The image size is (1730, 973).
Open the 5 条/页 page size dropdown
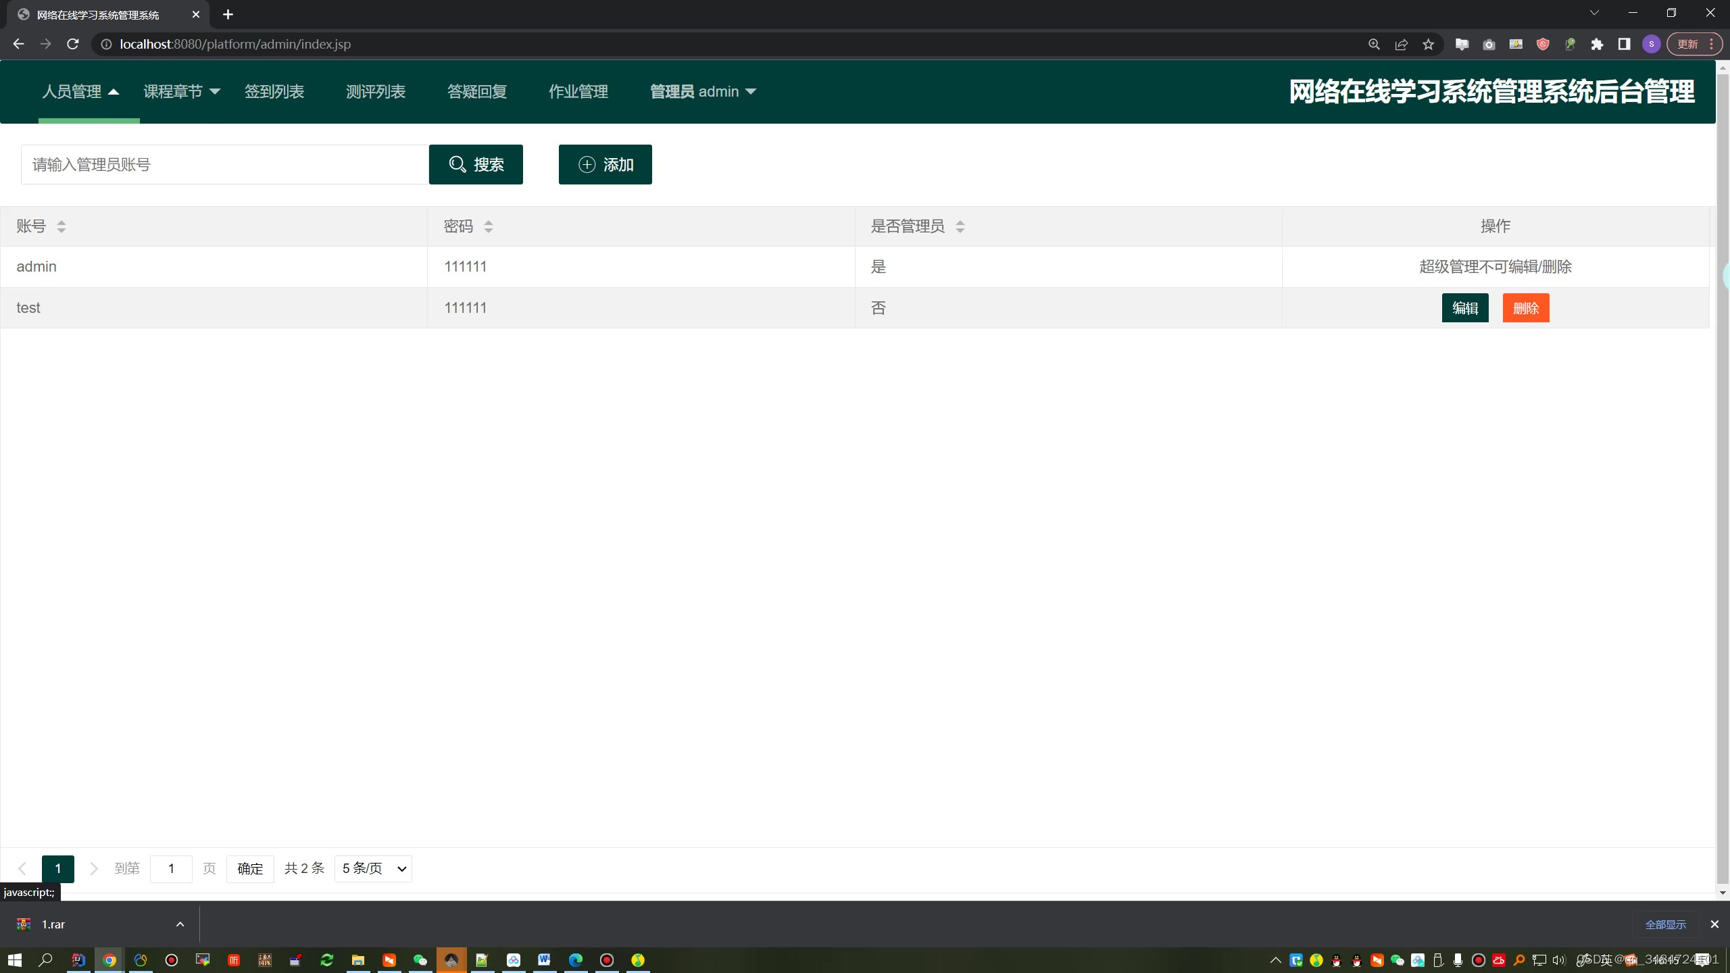coord(373,869)
